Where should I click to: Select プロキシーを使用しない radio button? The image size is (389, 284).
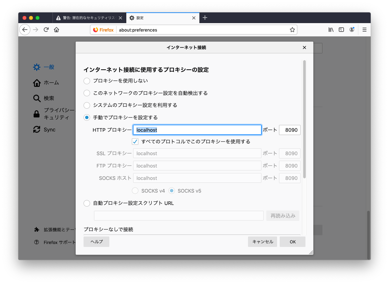[x=87, y=81]
